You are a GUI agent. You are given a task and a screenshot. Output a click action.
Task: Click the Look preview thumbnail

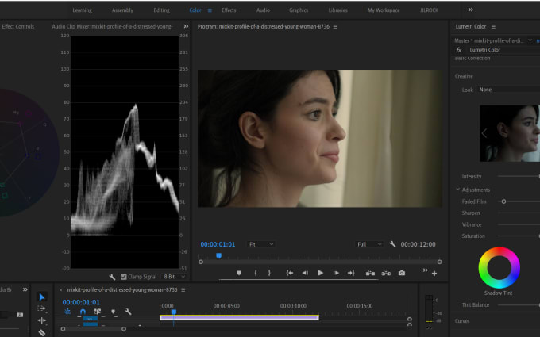point(510,133)
